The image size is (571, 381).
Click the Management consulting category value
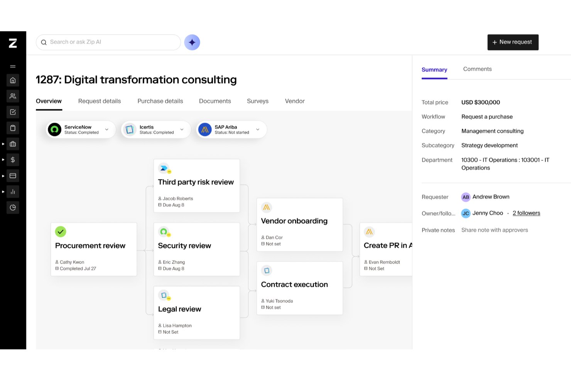(x=492, y=131)
